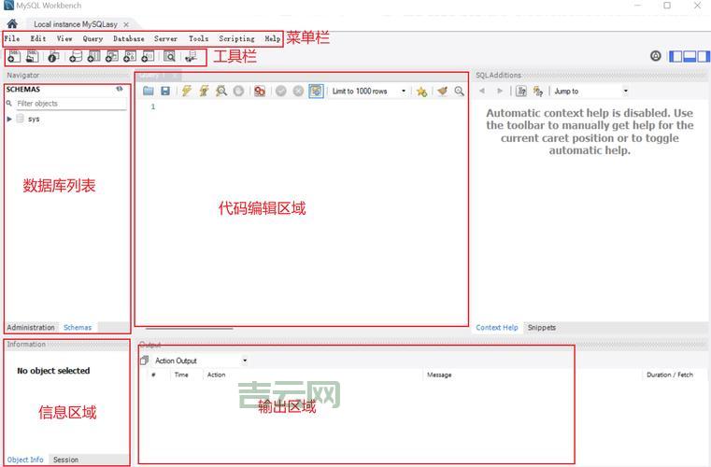Reconnect to DBMS icon
Image resolution: width=711 pixels, height=467 pixels.
click(191, 57)
